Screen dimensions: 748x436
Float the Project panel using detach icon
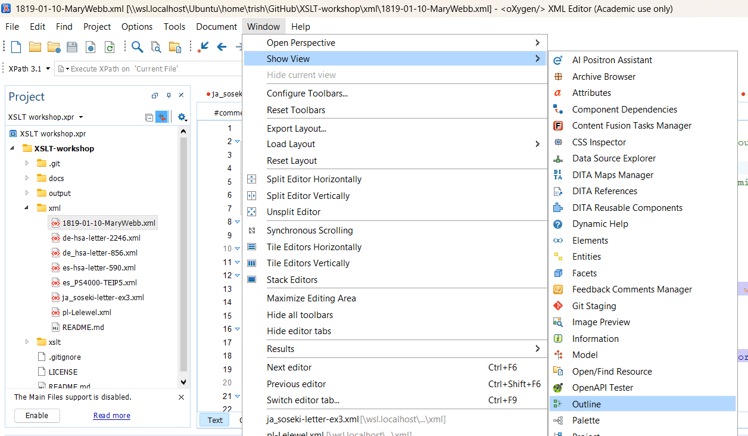point(155,95)
